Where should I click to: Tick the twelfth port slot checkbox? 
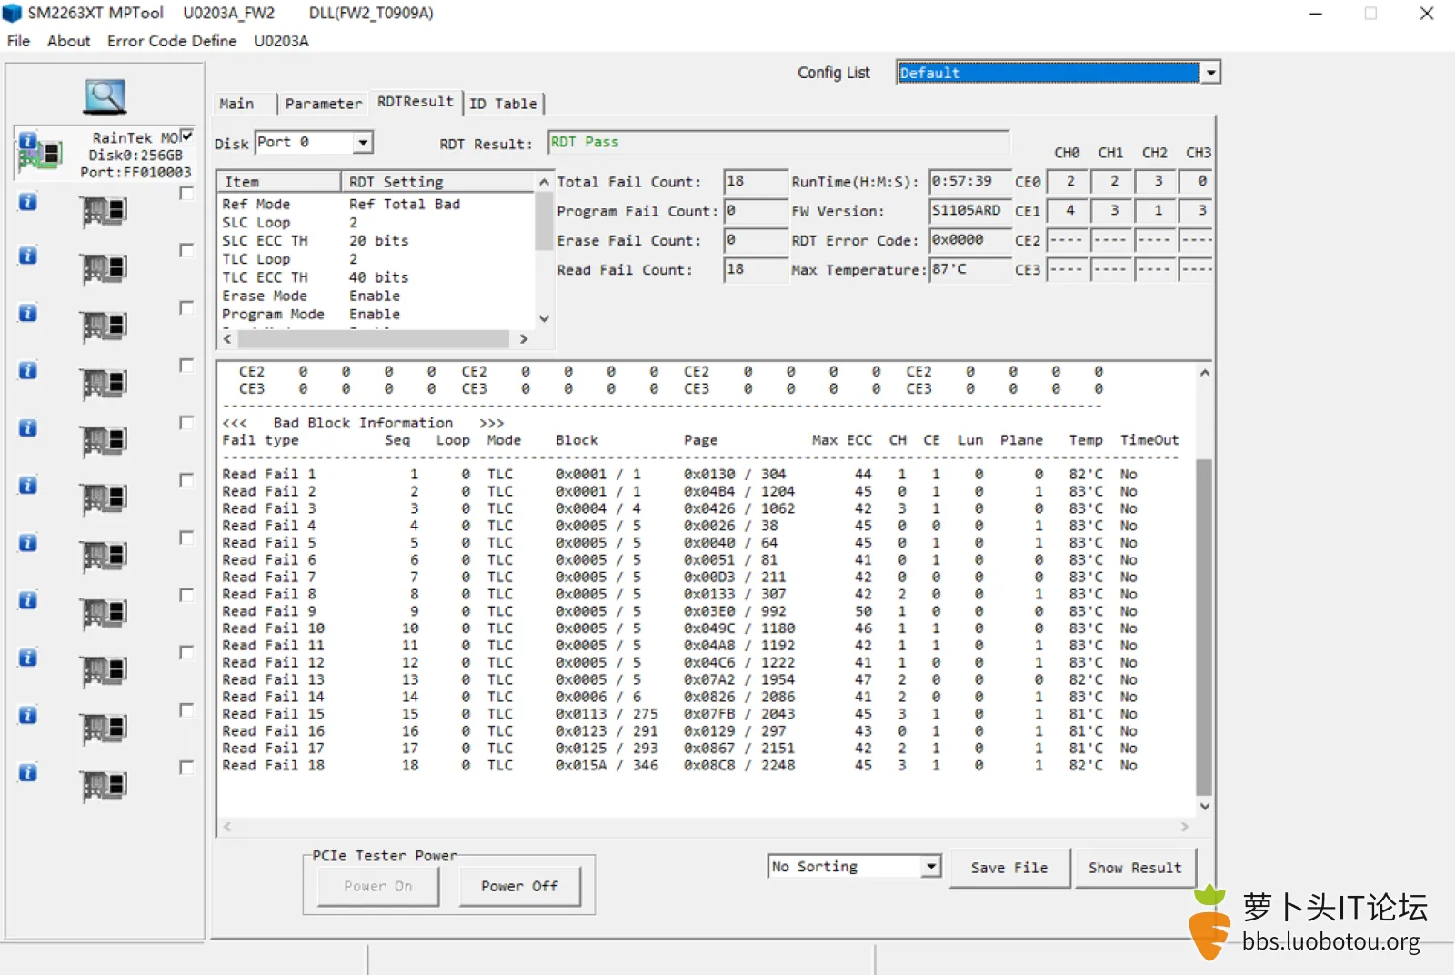point(186,767)
